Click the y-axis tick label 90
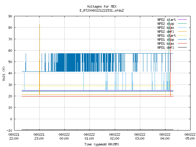The width and height of the screenshot is (196, 147). point(10,16)
